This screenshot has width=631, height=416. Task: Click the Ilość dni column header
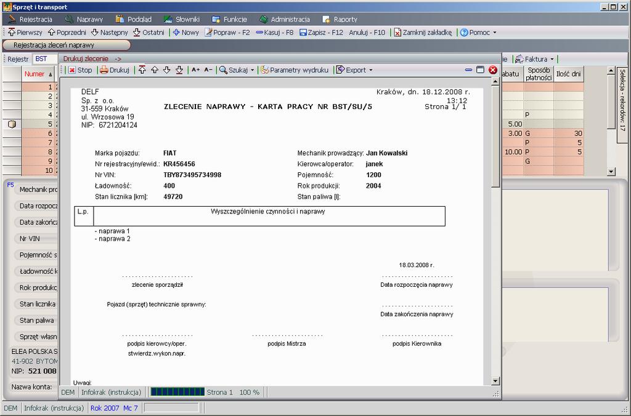tap(568, 74)
